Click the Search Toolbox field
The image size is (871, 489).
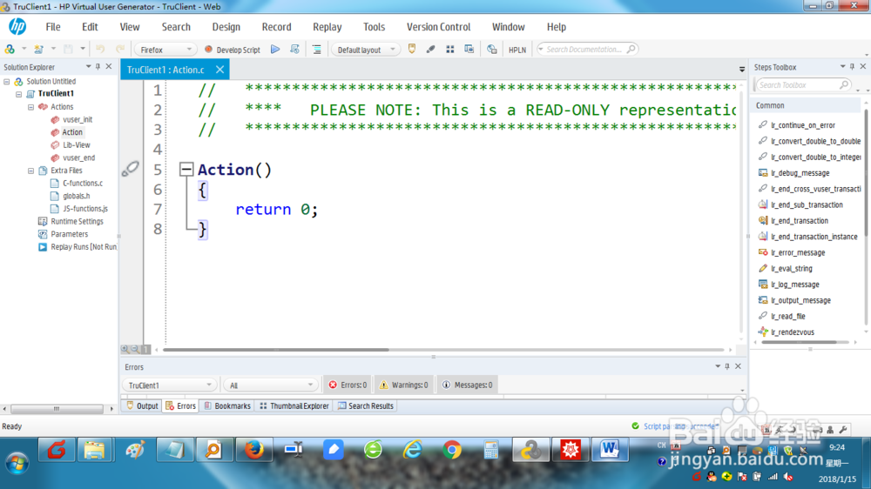click(802, 85)
